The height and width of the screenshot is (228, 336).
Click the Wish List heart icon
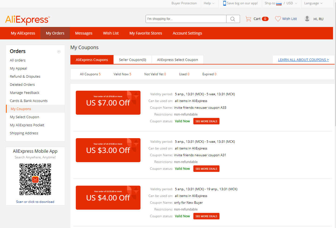[278, 19]
